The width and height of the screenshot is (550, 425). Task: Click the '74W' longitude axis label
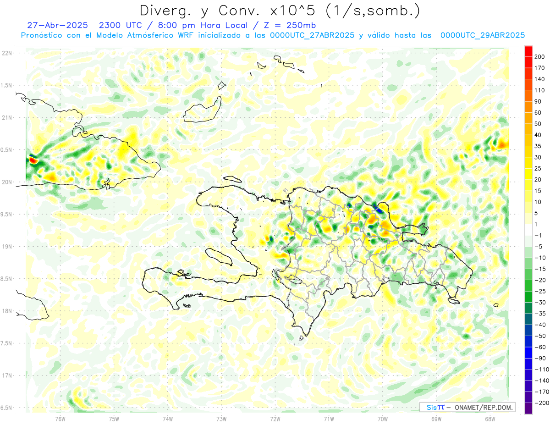click(x=168, y=418)
